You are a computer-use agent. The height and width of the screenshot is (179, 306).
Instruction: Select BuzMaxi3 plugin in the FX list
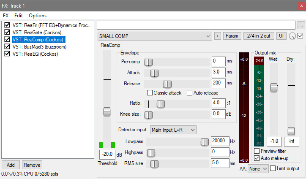[37, 47]
